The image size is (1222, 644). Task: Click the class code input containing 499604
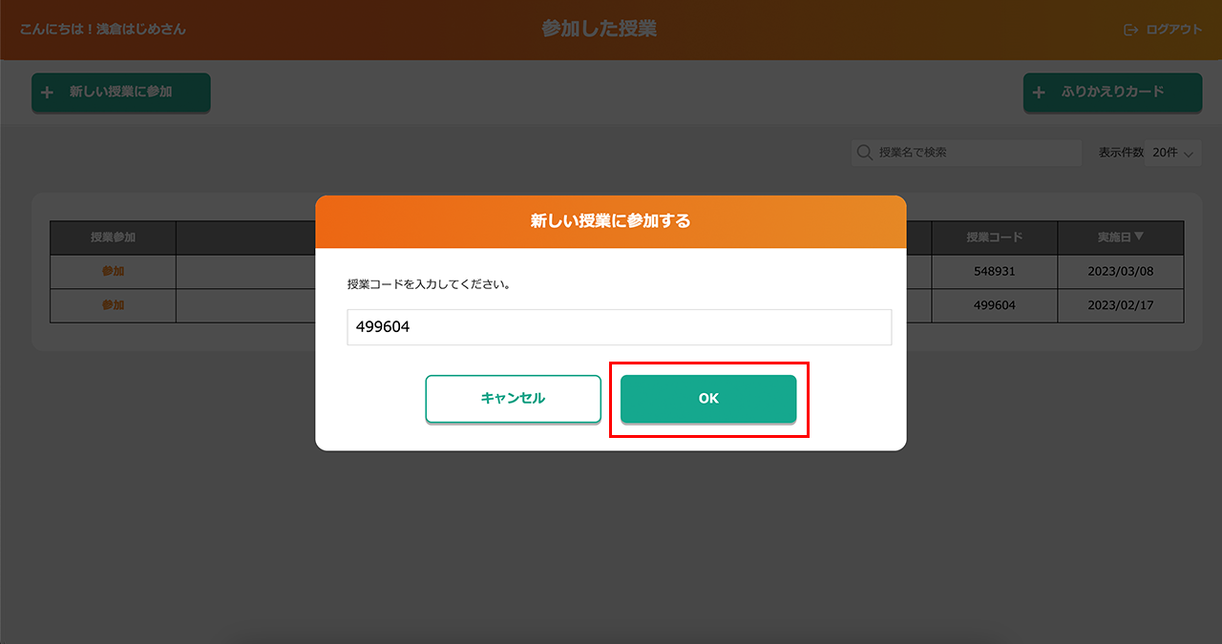(x=619, y=327)
